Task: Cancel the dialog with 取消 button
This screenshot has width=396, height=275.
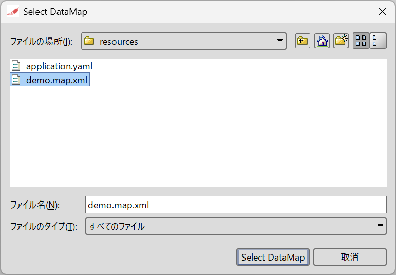Action: (350, 258)
